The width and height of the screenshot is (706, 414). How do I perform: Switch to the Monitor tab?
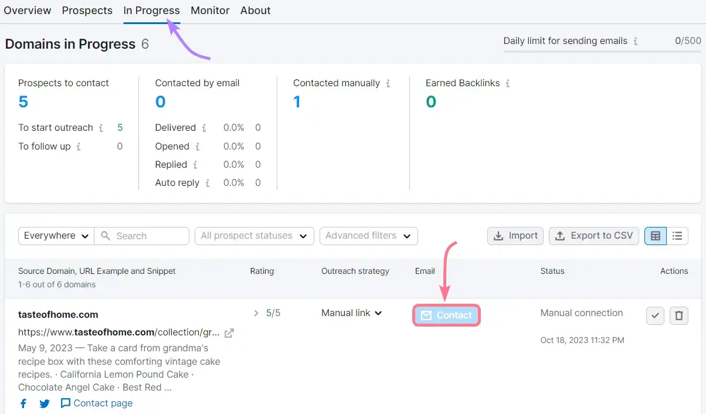tap(210, 10)
